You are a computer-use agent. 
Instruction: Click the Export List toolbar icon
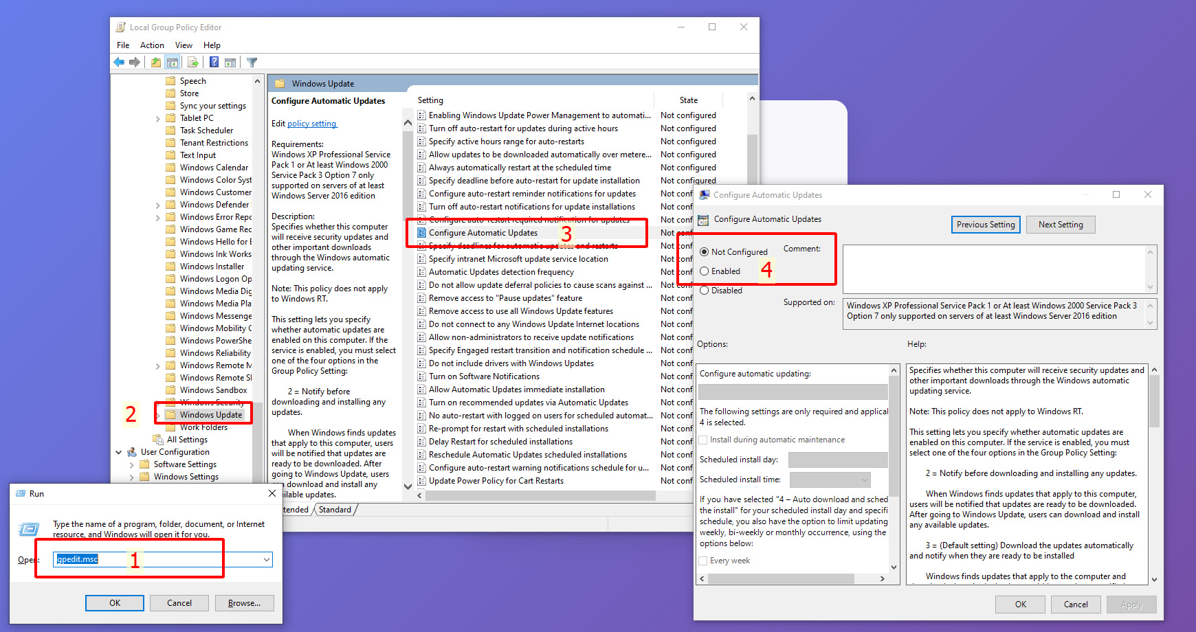coord(193,63)
